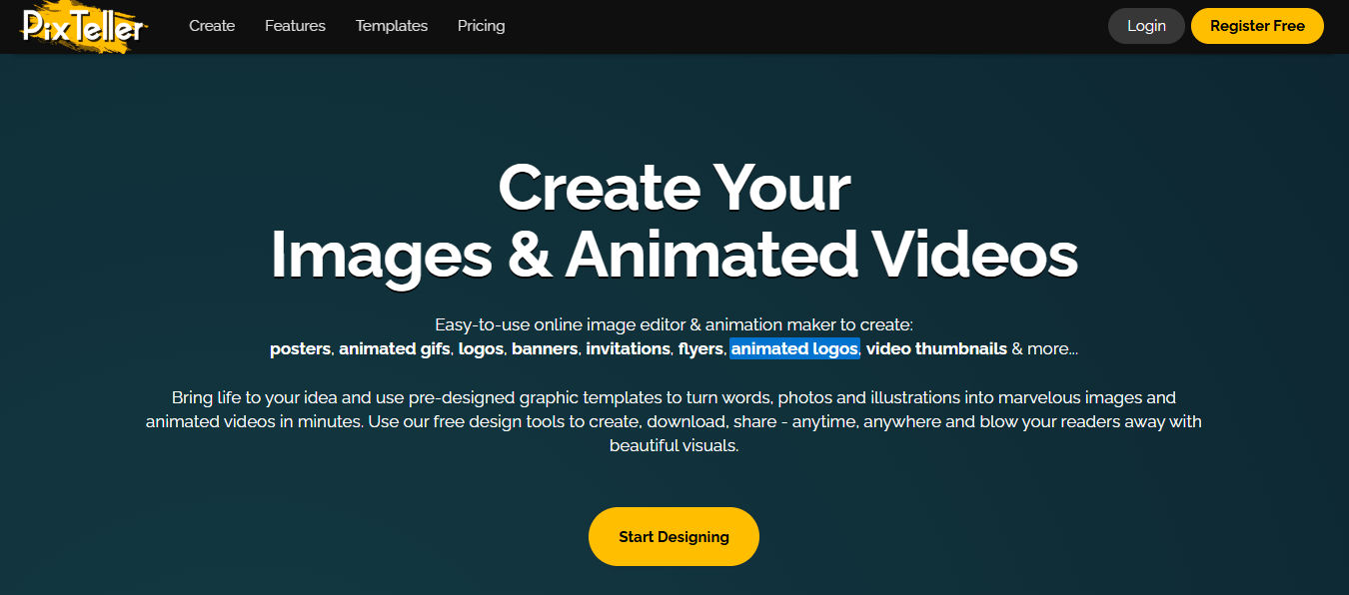Click the "& more..." text
1349x595 pixels.
coord(1045,349)
